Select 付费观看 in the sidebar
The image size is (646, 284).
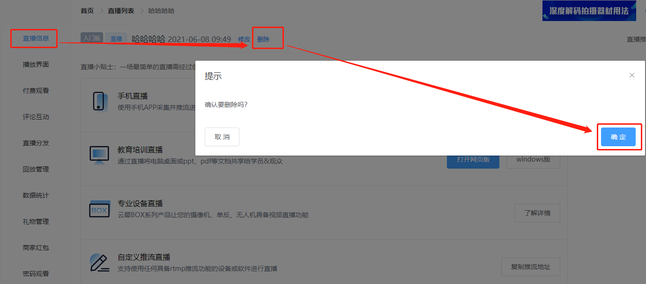(36, 91)
